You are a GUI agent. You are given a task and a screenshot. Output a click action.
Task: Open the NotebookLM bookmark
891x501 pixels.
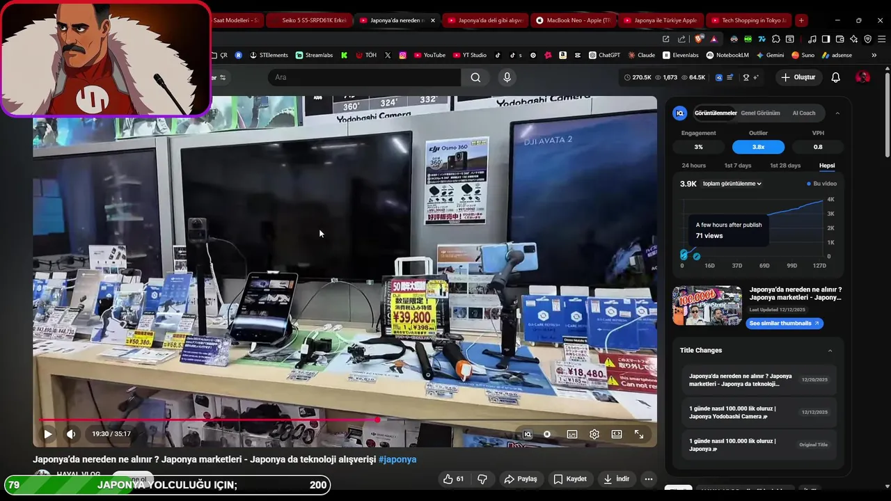click(x=726, y=55)
